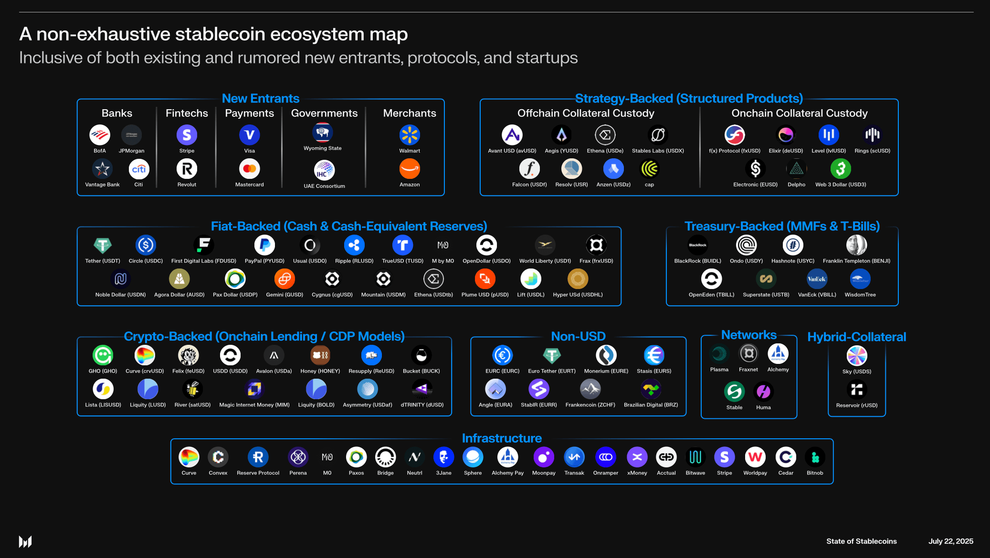Select the Ethena (USDe) icon
The width and height of the screenshot is (990, 558).
coord(605,135)
